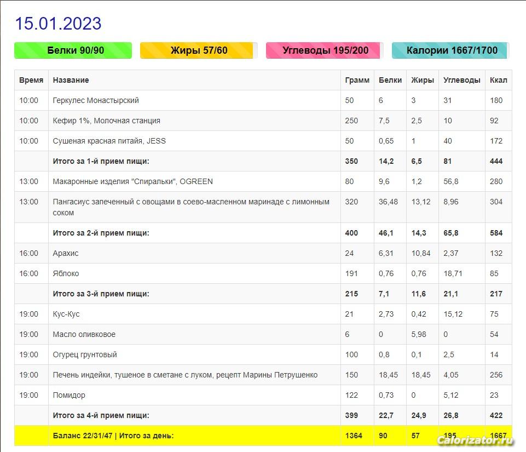Click the green Белки 90/90 progress bar

pyautogui.click(x=73, y=50)
